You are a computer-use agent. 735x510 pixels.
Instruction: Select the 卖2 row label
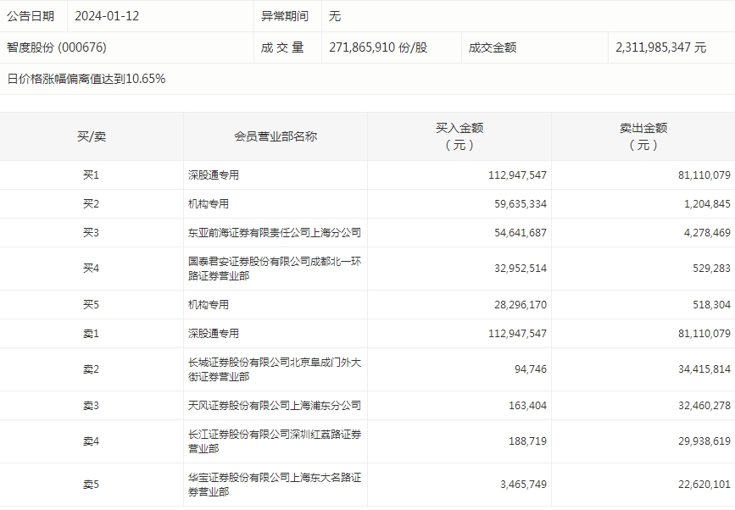pyautogui.click(x=91, y=369)
